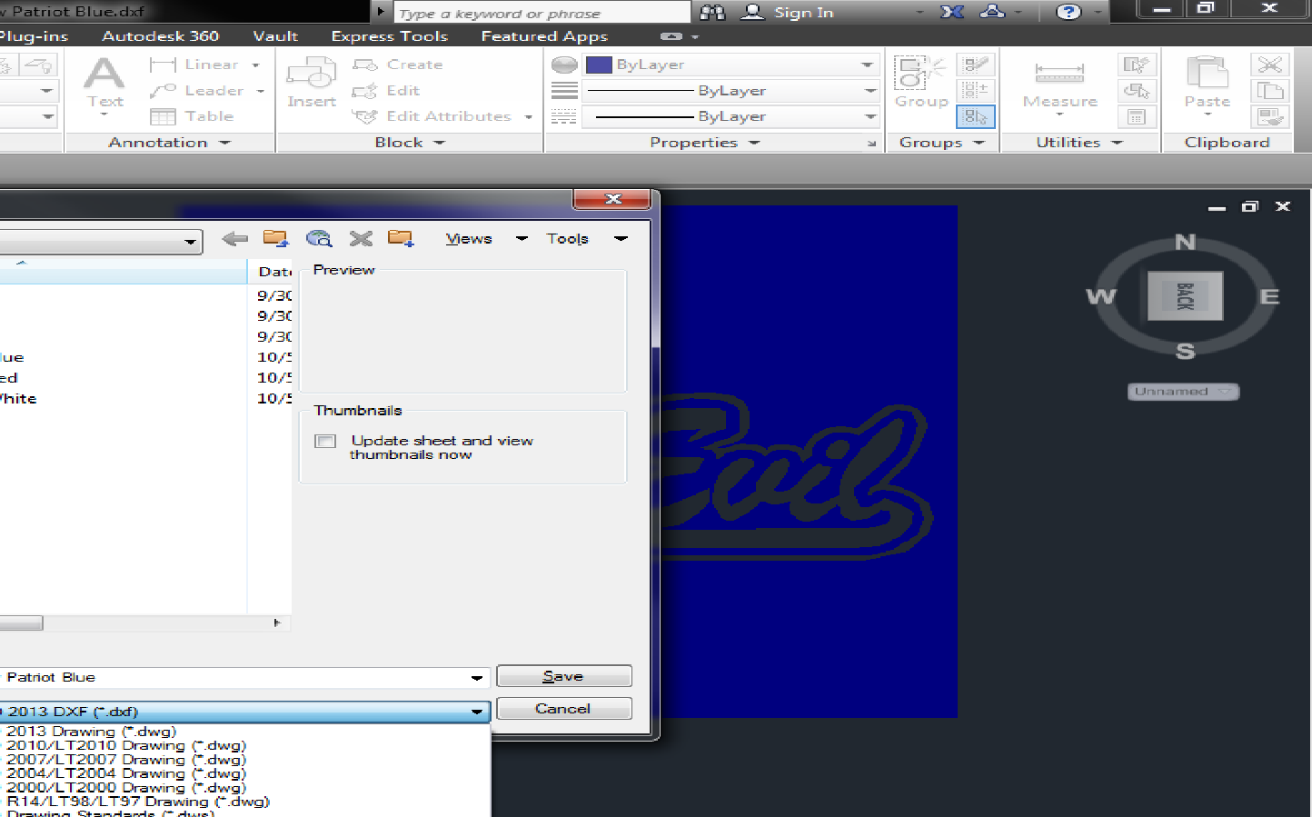The width and height of the screenshot is (1312, 817).
Task: Open the block Edit tool
Action: click(x=386, y=91)
